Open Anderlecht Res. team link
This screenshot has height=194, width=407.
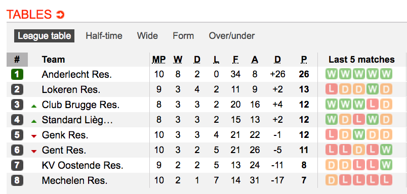coord(77,75)
